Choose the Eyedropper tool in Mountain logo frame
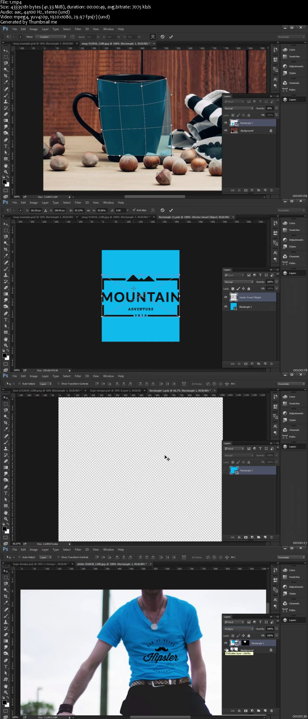This screenshot has height=719, width=308. click(x=6, y=256)
